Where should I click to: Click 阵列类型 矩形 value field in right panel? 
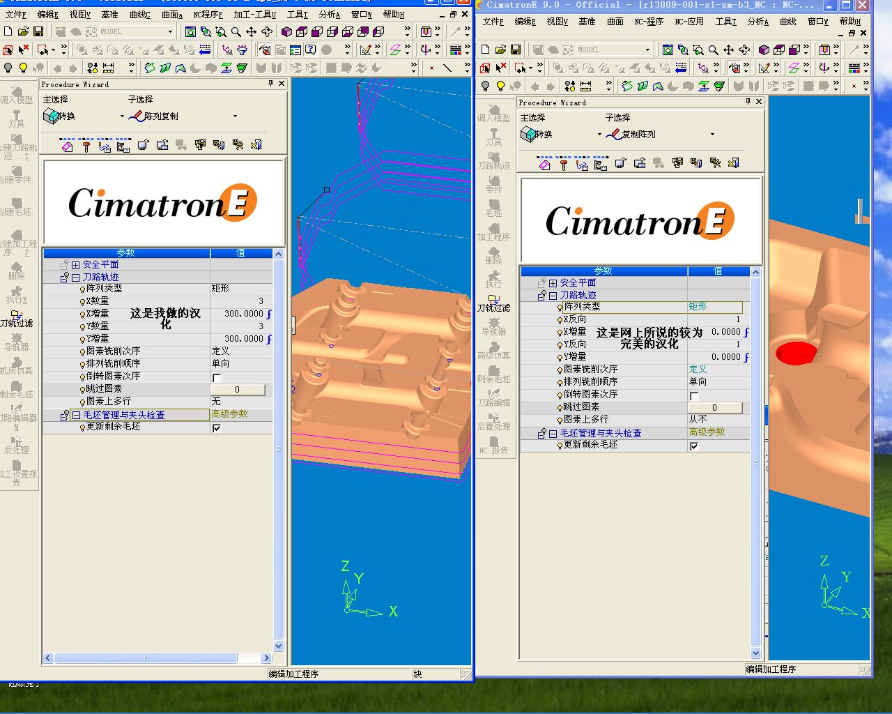715,307
